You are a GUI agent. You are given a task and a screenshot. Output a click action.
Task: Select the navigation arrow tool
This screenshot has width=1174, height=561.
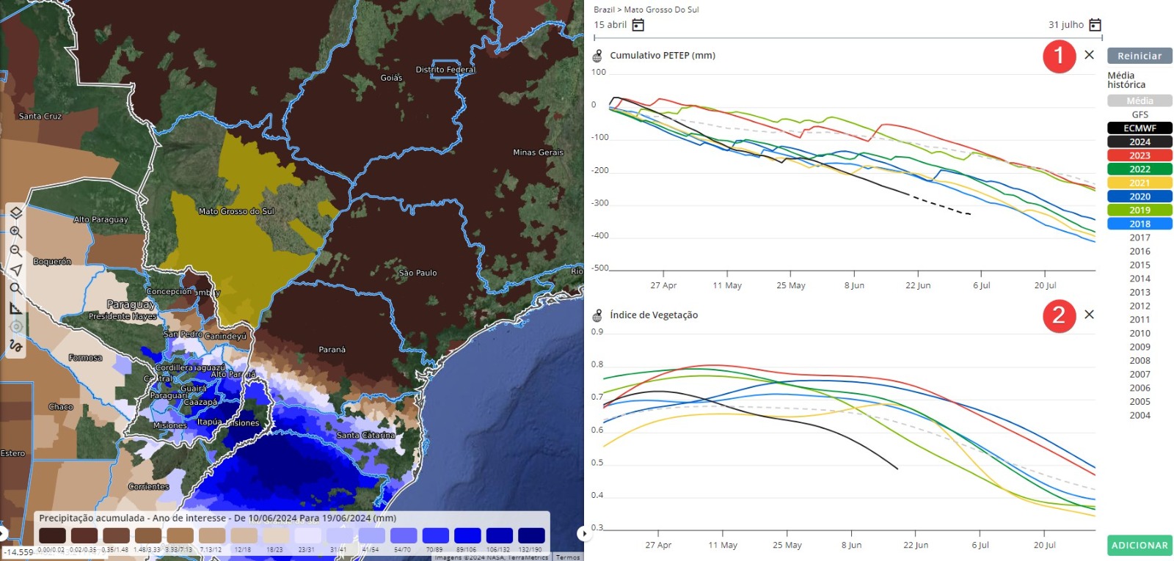tap(15, 270)
